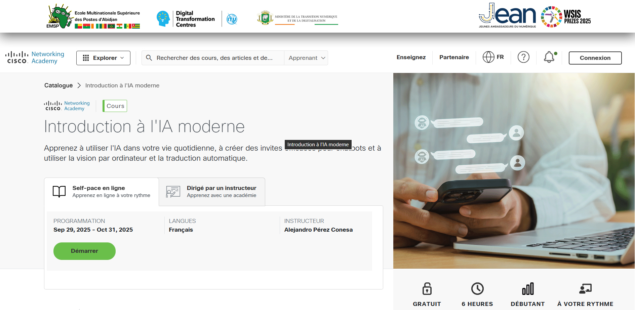Expand the Explorer dropdown menu
635x310 pixels.
[103, 58]
